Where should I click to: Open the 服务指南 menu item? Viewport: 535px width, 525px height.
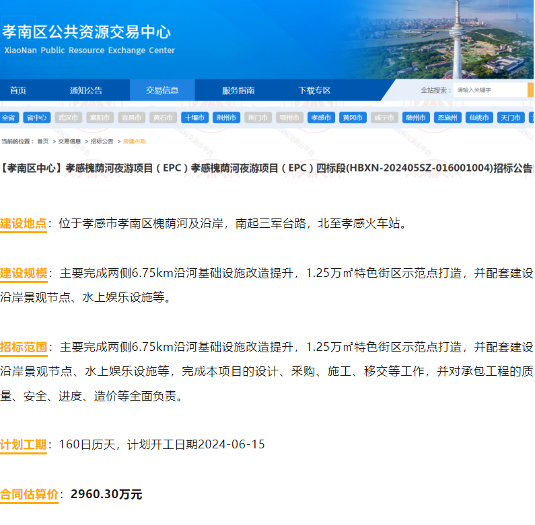tap(238, 91)
